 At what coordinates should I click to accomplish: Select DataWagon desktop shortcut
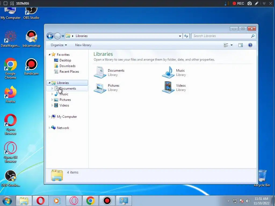click(x=10, y=39)
